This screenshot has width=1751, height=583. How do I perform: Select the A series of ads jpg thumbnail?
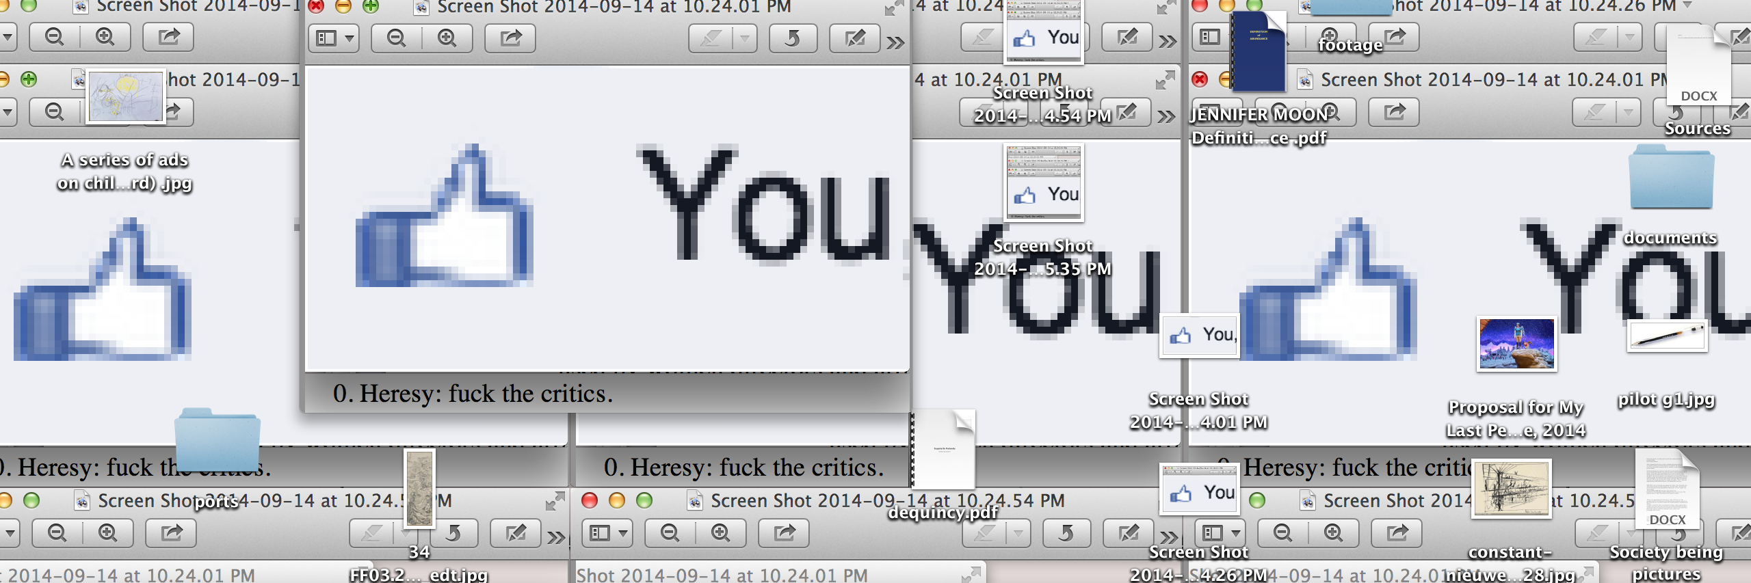pyautogui.click(x=125, y=96)
